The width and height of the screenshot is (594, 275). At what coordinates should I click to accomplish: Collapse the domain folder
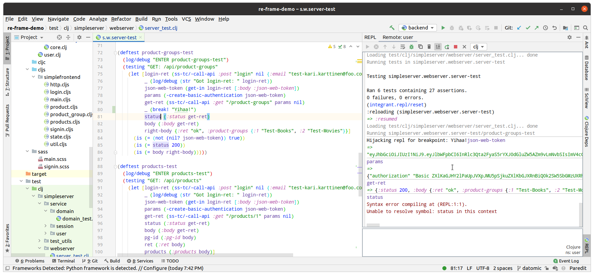click(46, 211)
